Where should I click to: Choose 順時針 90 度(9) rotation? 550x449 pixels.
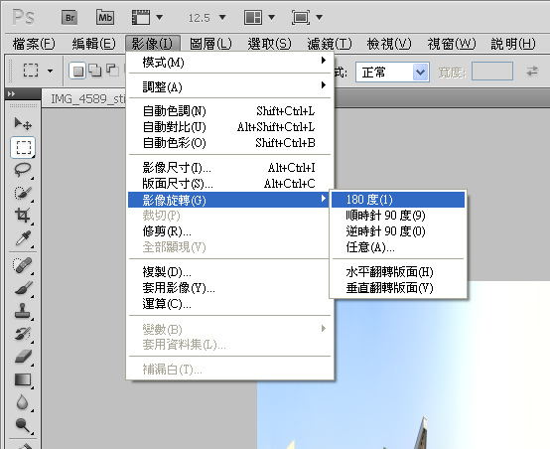398,216
